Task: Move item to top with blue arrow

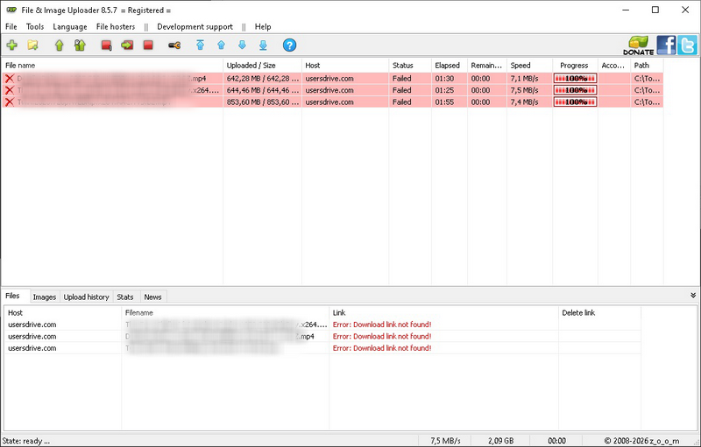Action: pos(201,45)
